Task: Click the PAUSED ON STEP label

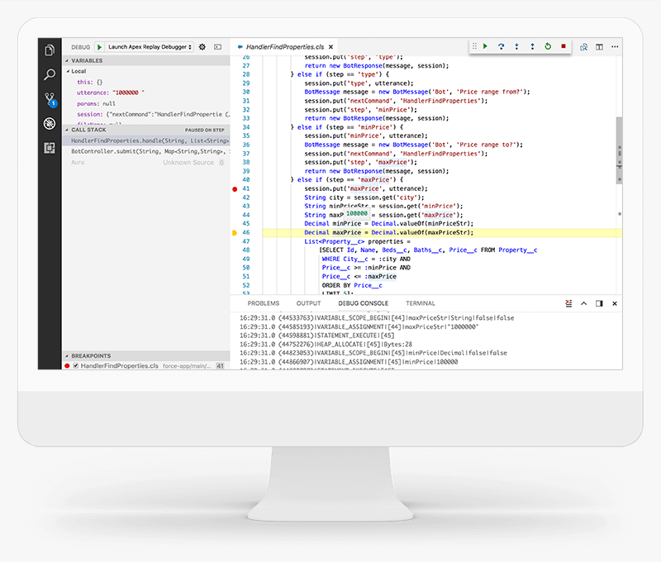Action: coord(204,131)
